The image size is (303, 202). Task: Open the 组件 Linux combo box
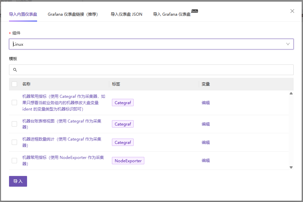[x=147, y=44]
